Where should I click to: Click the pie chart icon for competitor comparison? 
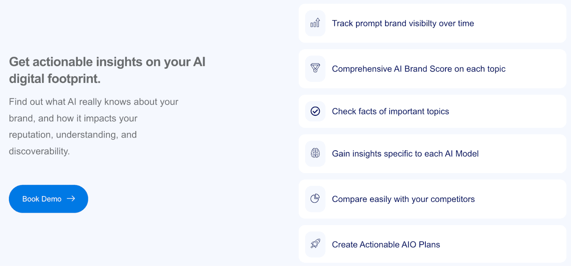pyautogui.click(x=315, y=199)
